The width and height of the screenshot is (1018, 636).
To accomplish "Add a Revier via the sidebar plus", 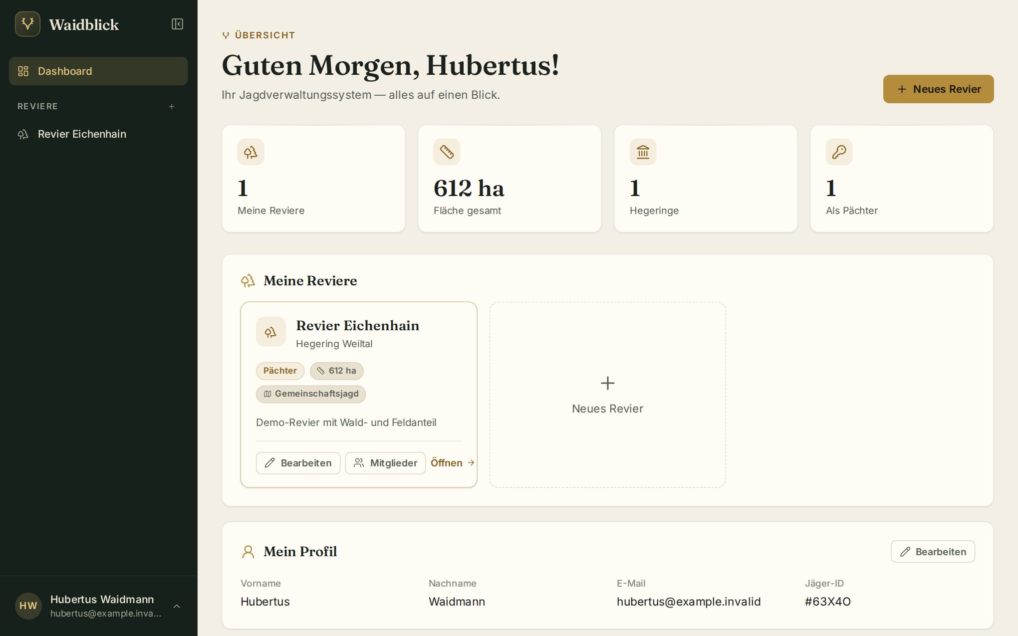I will [x=172, y=106].
